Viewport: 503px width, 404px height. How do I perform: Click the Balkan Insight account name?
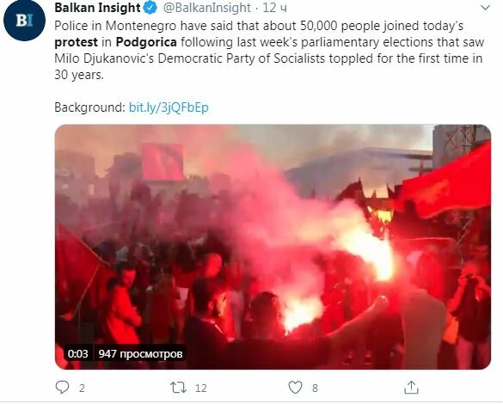pyautogui.click(x=97, y=8)
